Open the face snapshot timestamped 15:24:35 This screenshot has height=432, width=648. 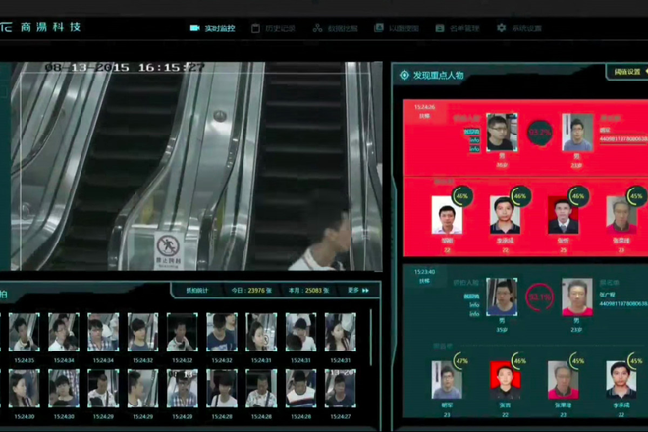pos(24,334)
